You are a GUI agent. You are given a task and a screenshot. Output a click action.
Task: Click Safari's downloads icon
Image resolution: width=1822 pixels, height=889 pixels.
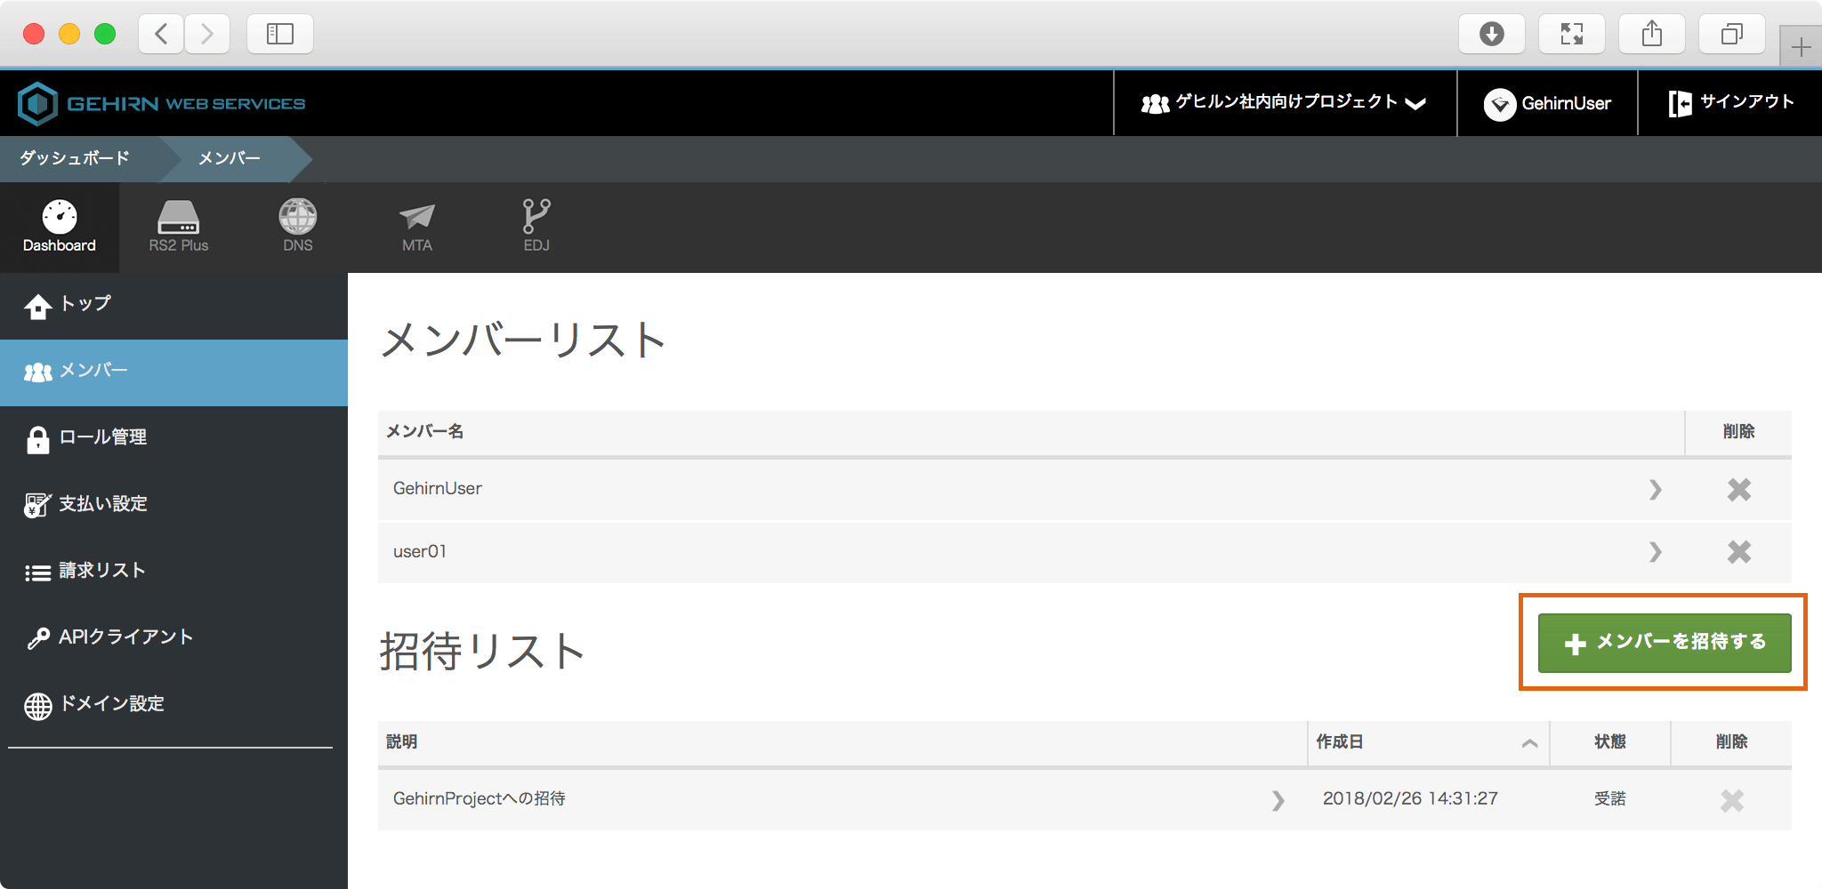pyautogui.click(x=1491, y=34)
